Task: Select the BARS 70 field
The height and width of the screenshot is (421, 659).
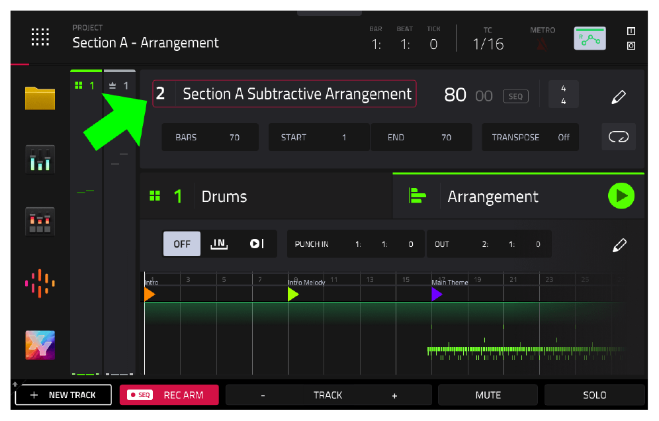Action: (210, 137)
